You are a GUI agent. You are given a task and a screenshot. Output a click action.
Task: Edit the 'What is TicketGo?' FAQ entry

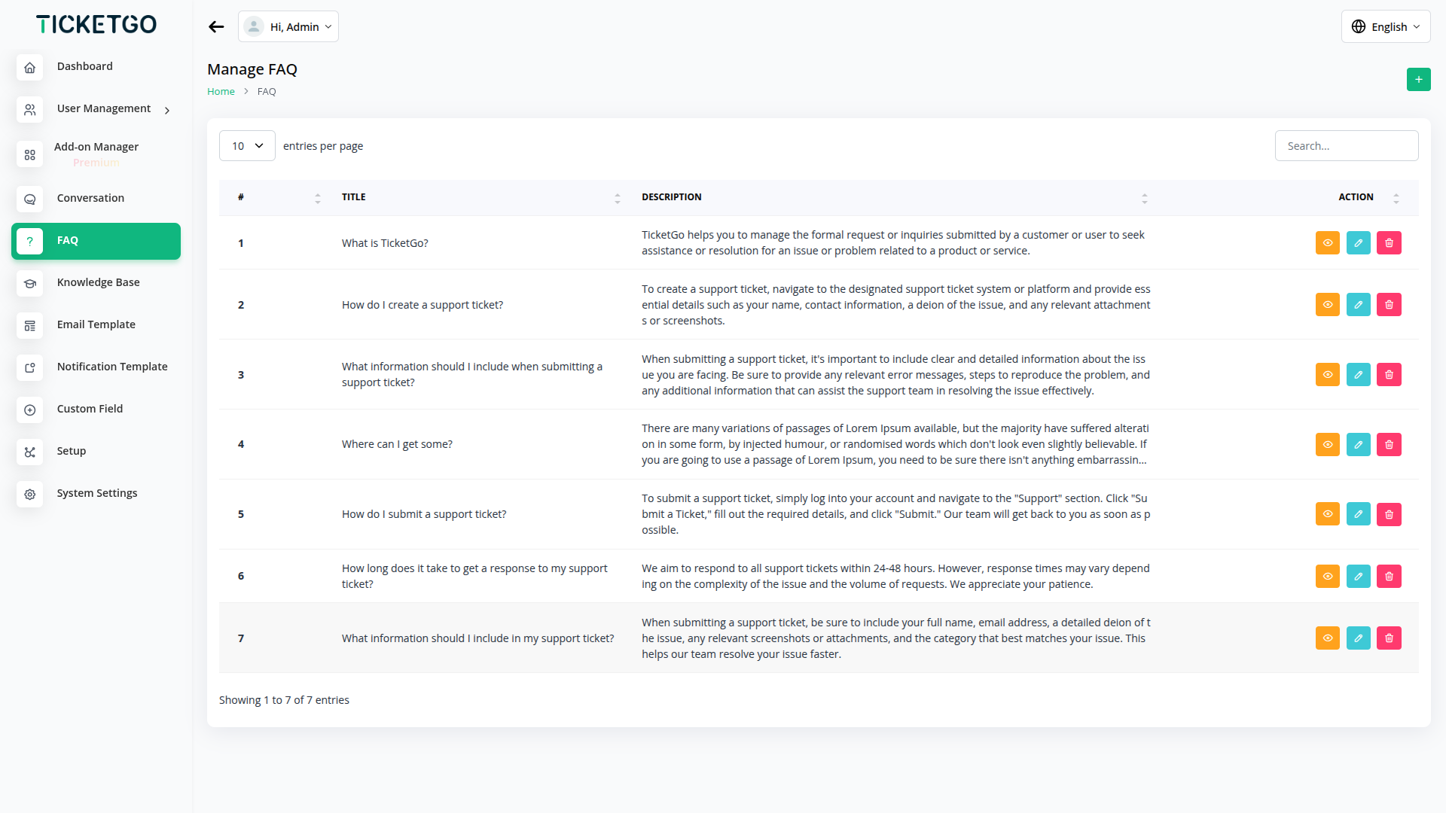[1358, 243]
